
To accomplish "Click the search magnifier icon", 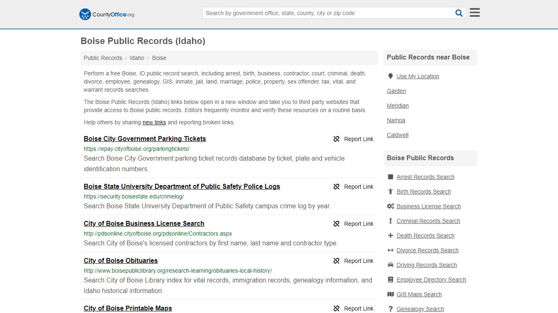I will 459,13.
